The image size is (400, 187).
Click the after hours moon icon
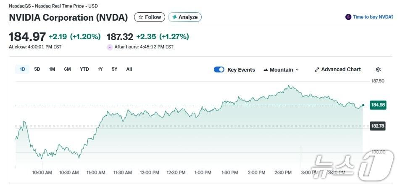pyautogui.click(x=110, y=47)
